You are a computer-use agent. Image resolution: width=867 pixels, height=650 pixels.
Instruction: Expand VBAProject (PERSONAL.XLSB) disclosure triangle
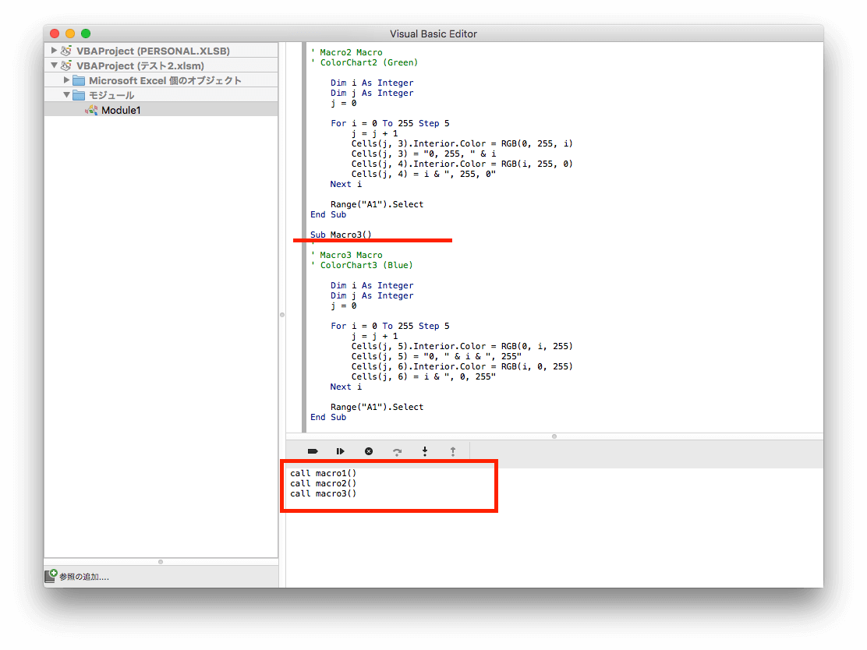[54, 51]
